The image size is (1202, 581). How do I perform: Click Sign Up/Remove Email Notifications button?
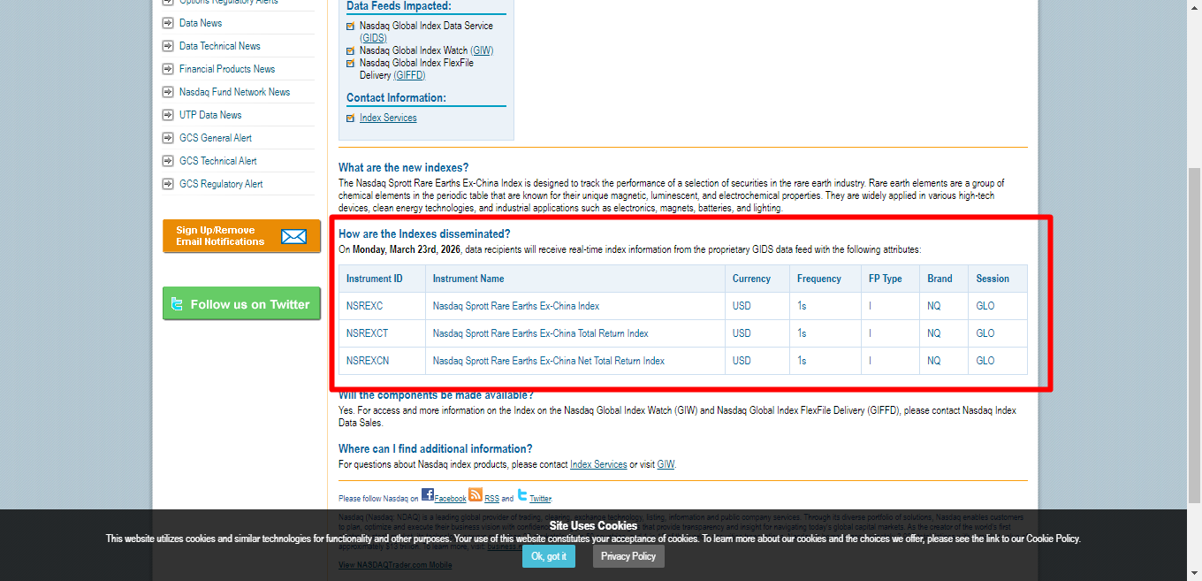coord(241,236)
